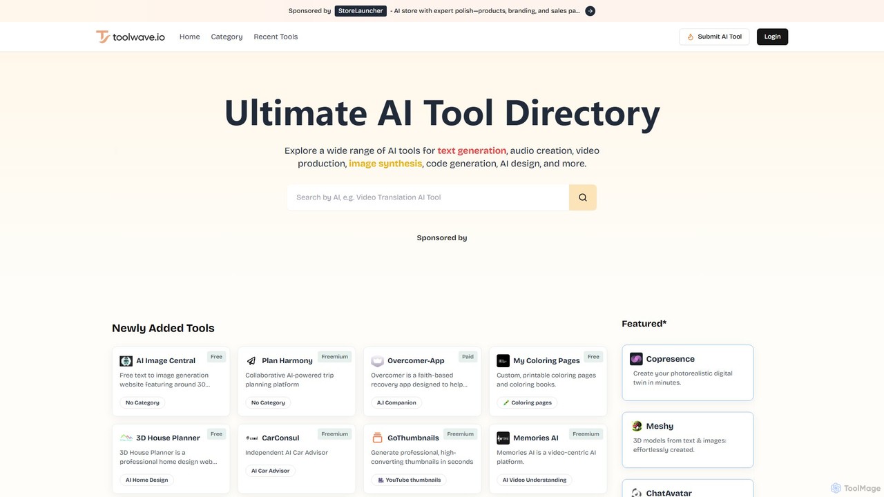This screenshot has width=884, height=497.
Task: Open the GoThumbnails title link
Action: (x=413, y=438)
